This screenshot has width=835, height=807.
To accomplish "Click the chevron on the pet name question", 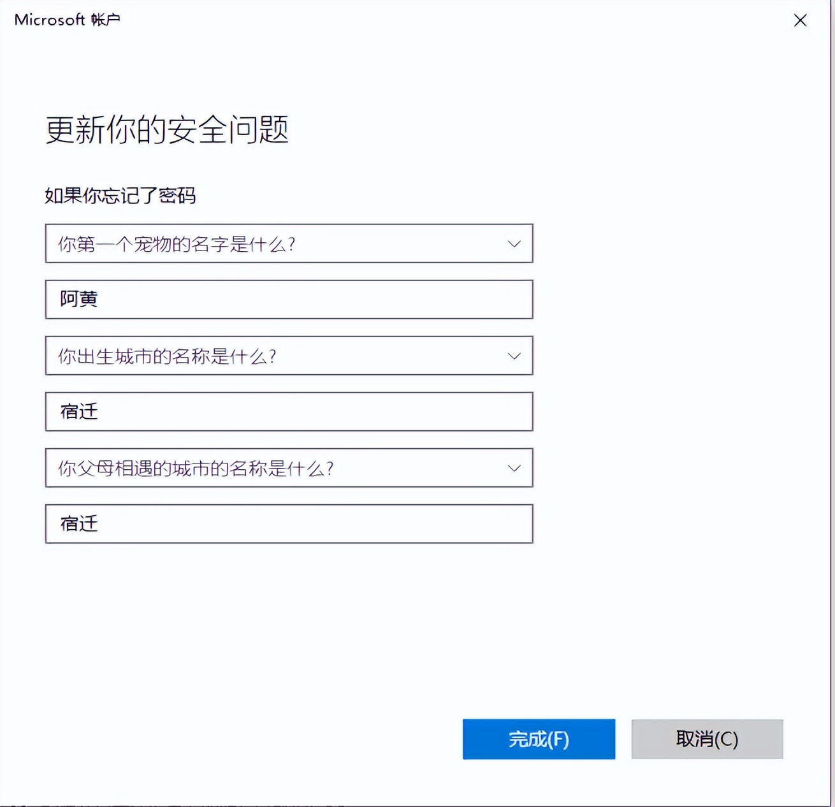I will [514, 244].
